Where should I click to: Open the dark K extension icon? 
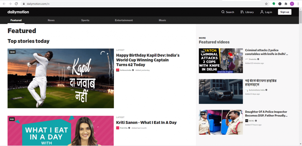(280, 4)
